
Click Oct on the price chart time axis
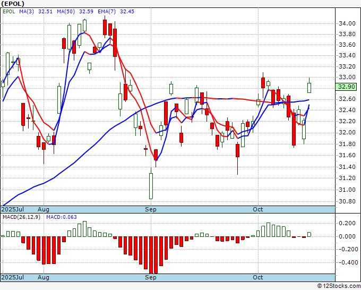tap(258, 209)
